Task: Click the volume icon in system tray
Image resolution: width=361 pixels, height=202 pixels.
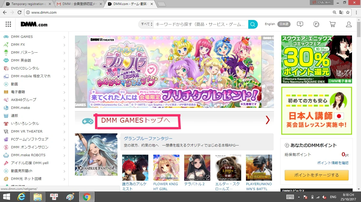Action: (324, 197)
